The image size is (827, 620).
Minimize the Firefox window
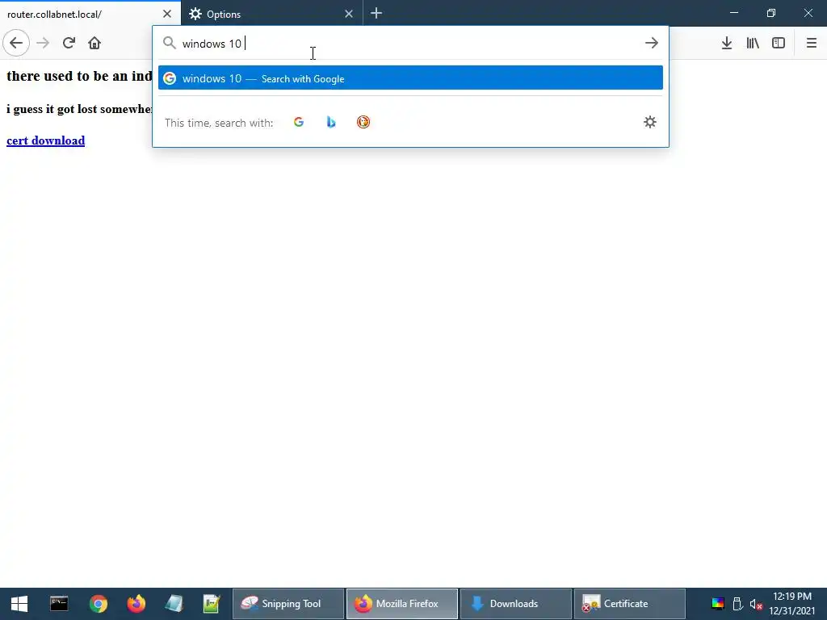(734, 13)
